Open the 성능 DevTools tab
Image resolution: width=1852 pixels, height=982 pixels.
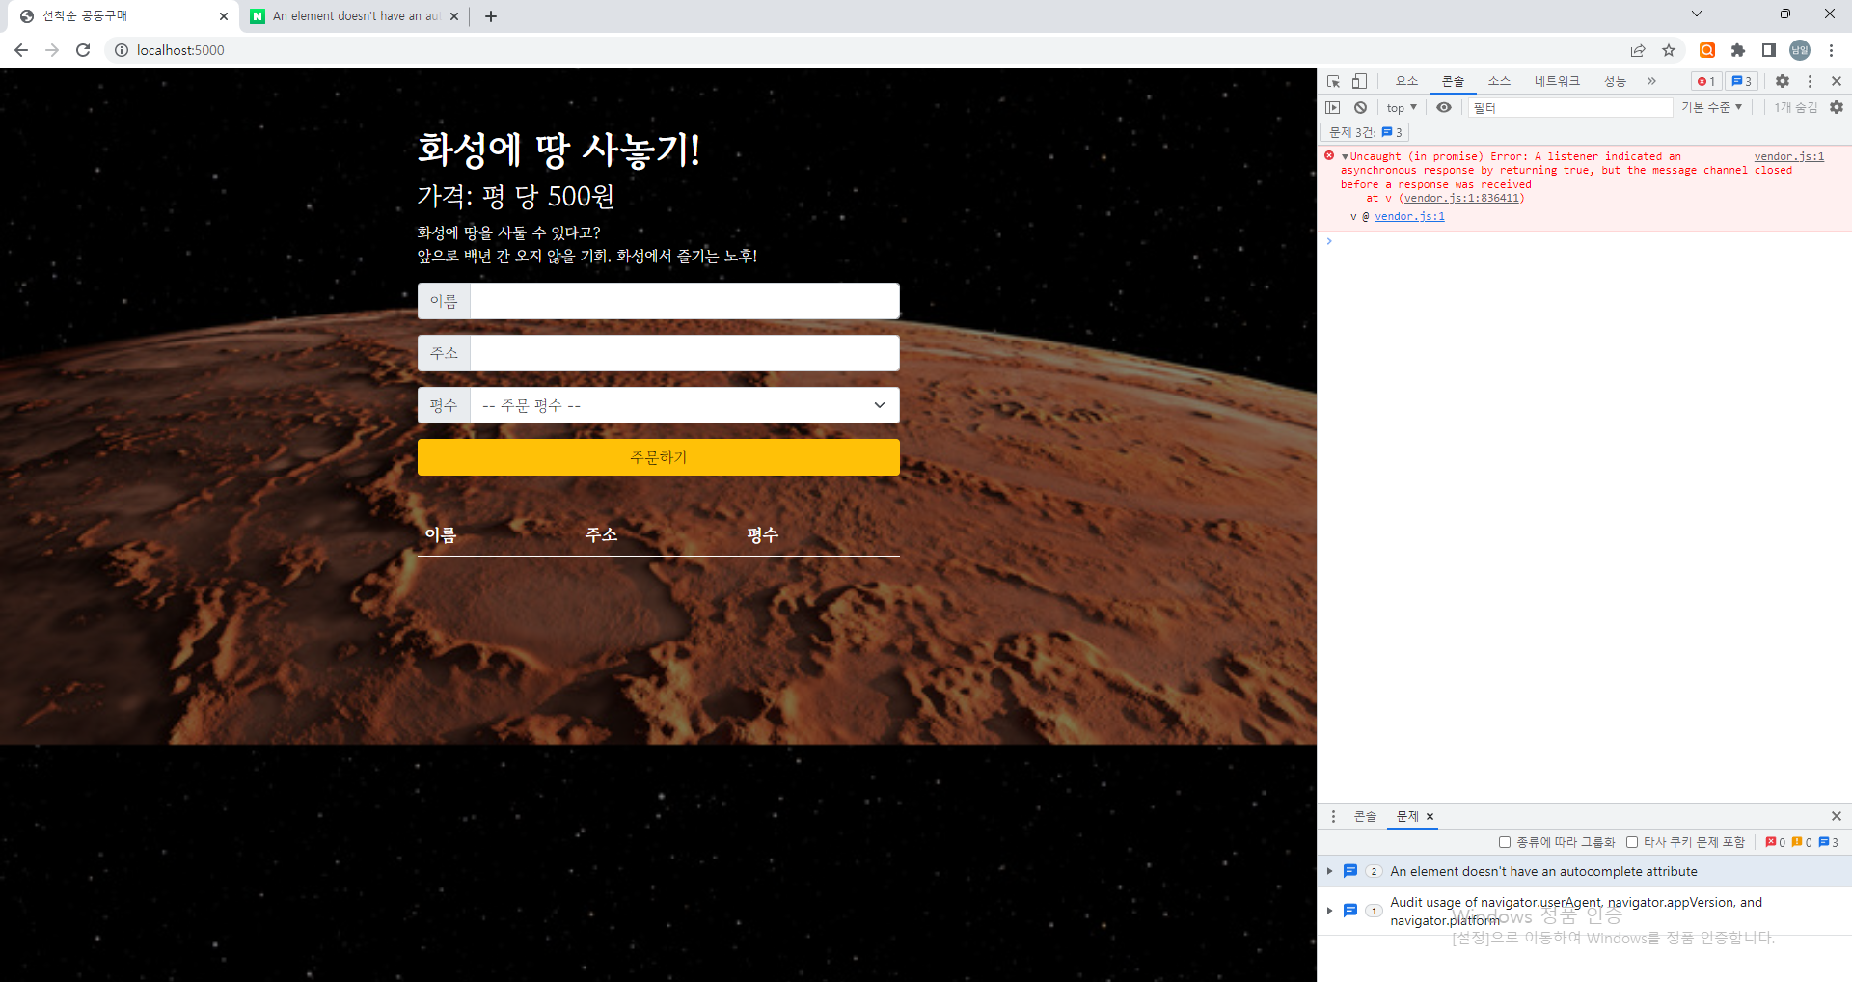tap(1615, 81)
